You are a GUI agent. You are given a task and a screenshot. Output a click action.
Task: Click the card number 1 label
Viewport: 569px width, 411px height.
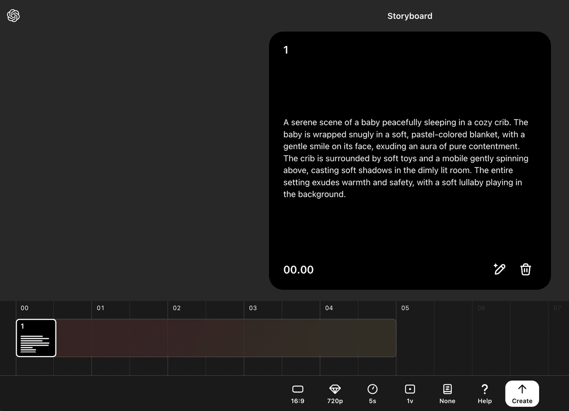285,50
